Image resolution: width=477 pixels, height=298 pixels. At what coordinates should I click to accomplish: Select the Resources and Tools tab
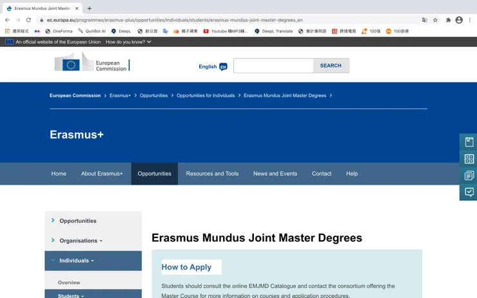(x=212, y=174)
